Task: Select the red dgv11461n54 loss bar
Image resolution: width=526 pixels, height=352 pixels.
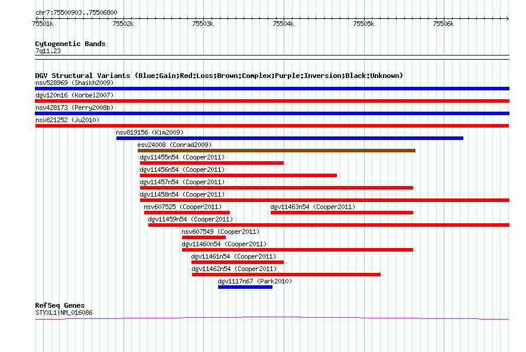Action: point(238,262)
